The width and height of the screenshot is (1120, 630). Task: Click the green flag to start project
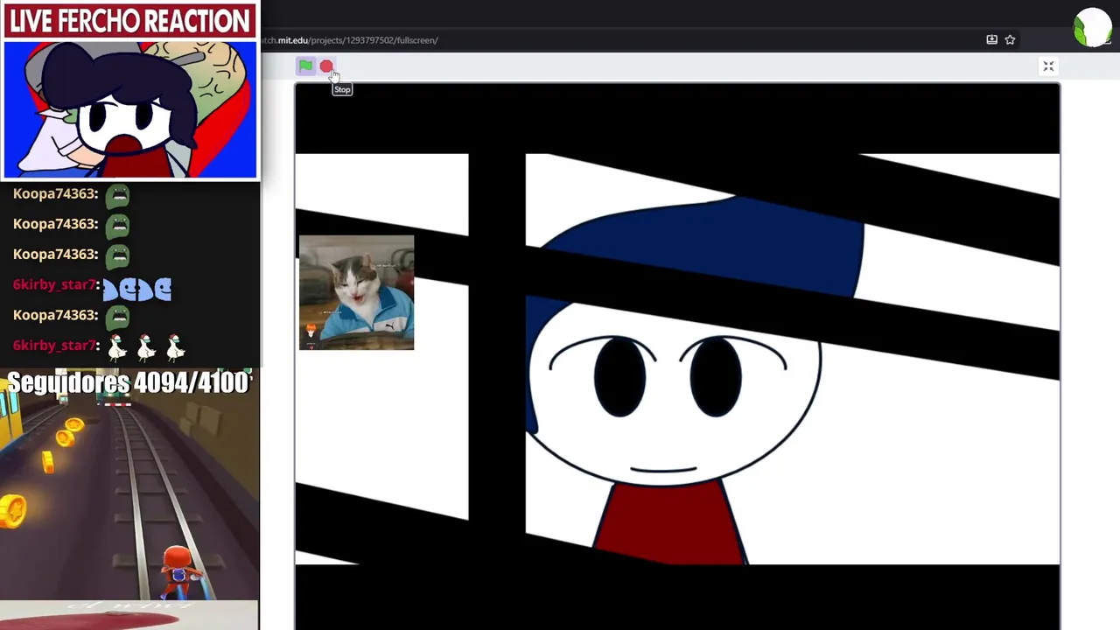click(x=305, y=66)
